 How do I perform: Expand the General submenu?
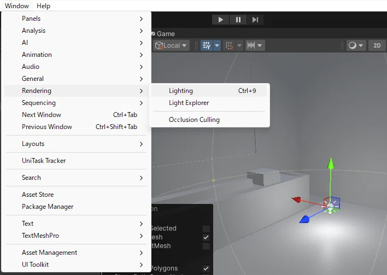pyautogui.click(x=76, y=79)
